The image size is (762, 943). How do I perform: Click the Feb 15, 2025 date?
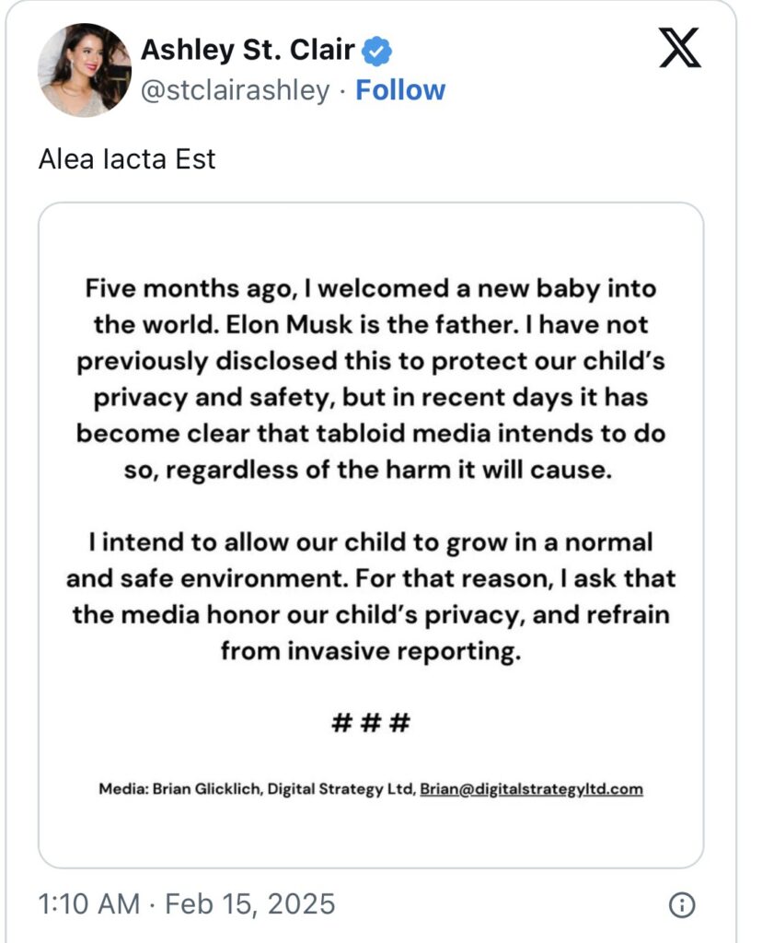coord(250,903)
